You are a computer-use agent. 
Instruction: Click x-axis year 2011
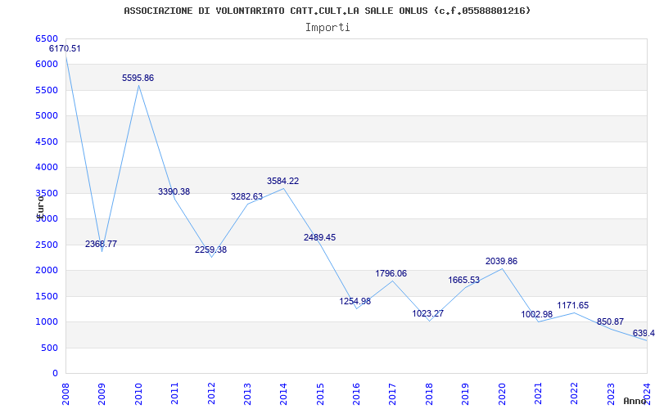174,393
